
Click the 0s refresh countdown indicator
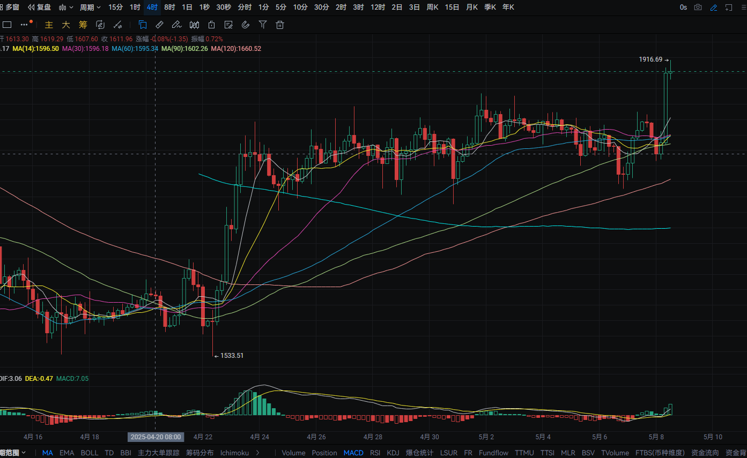(x=683, y=7)
